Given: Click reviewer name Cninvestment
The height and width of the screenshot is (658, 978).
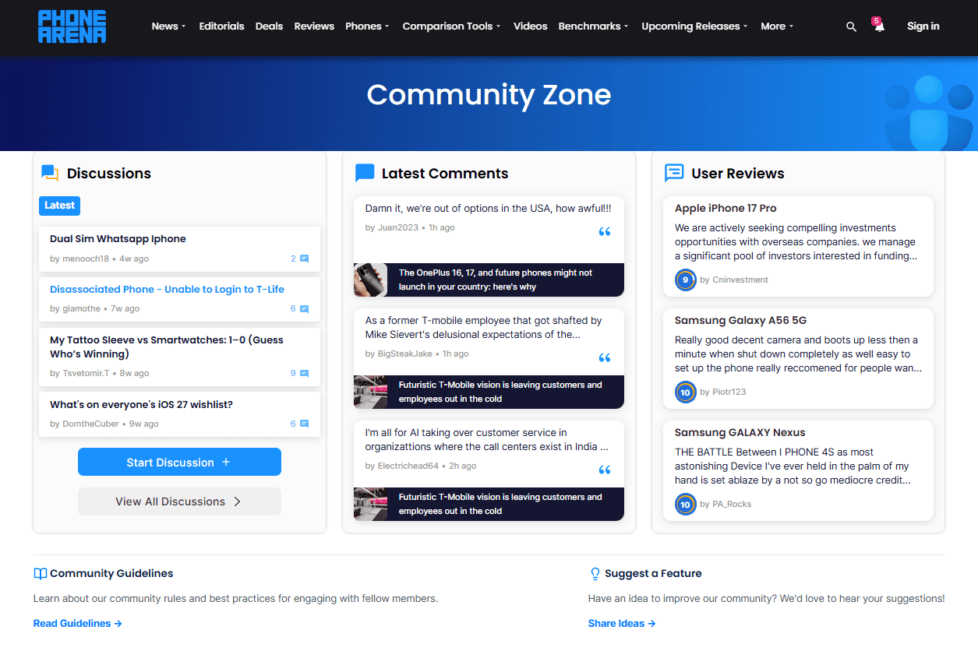Looking at the screenshot, I should click(740, 280).
